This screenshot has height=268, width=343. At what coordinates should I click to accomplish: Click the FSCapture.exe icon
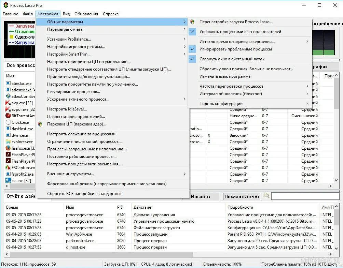8,167
